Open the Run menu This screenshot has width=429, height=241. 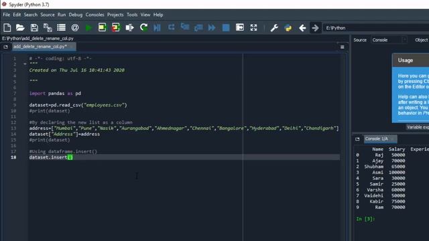(x=62, y=15)
